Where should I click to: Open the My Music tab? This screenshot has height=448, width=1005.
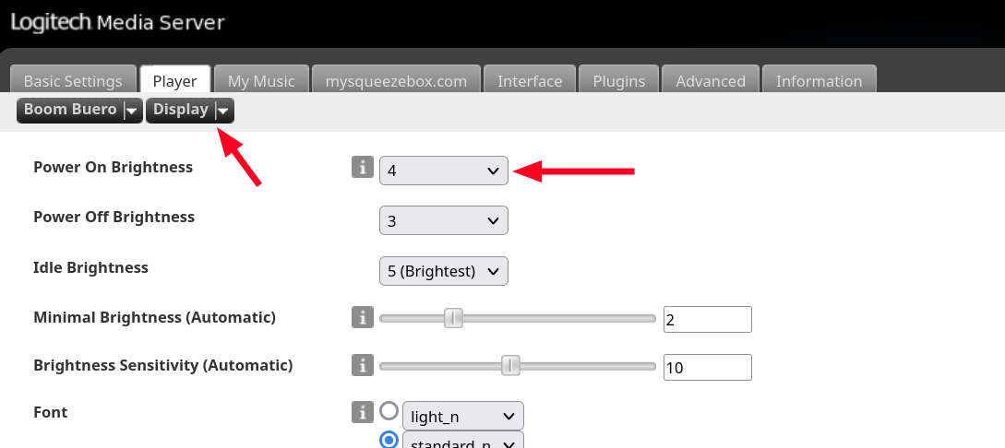click(261, 81)
